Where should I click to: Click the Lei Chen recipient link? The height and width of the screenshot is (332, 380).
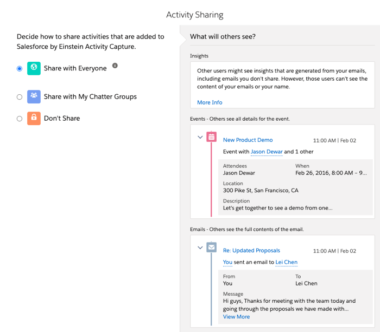[286, 262]
